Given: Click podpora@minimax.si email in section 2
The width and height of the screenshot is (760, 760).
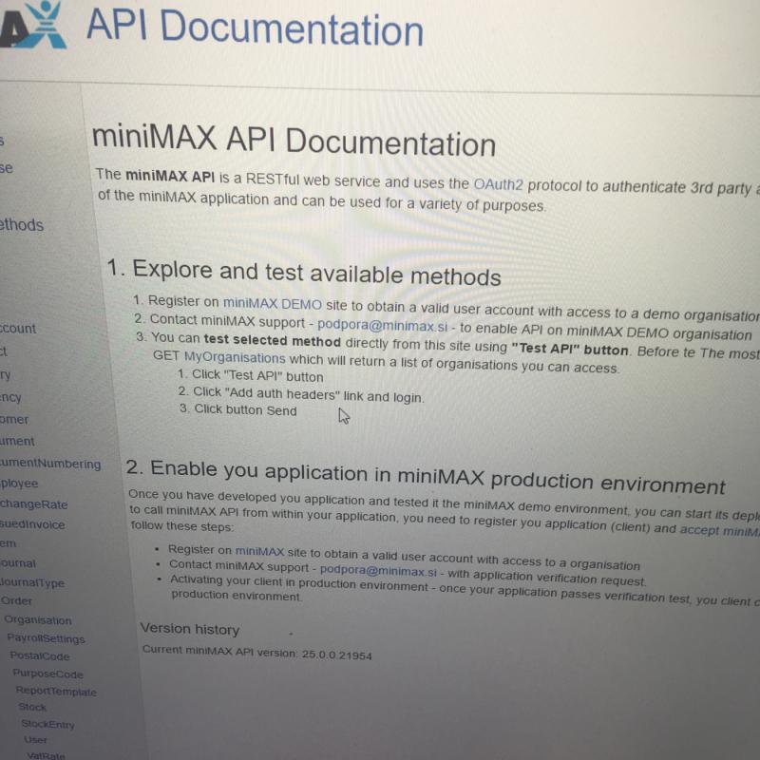Looking at the screenshot, I should point(378,572).
